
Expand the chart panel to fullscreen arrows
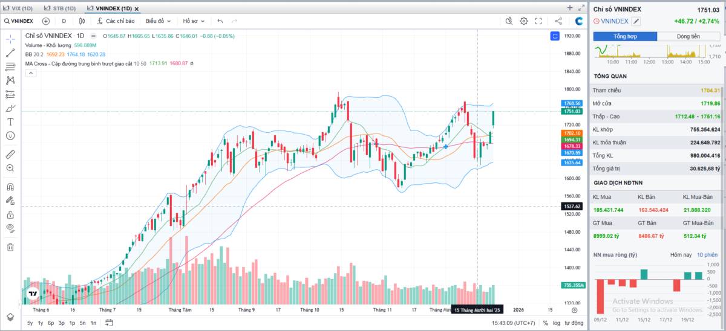[x=582, y=8]
